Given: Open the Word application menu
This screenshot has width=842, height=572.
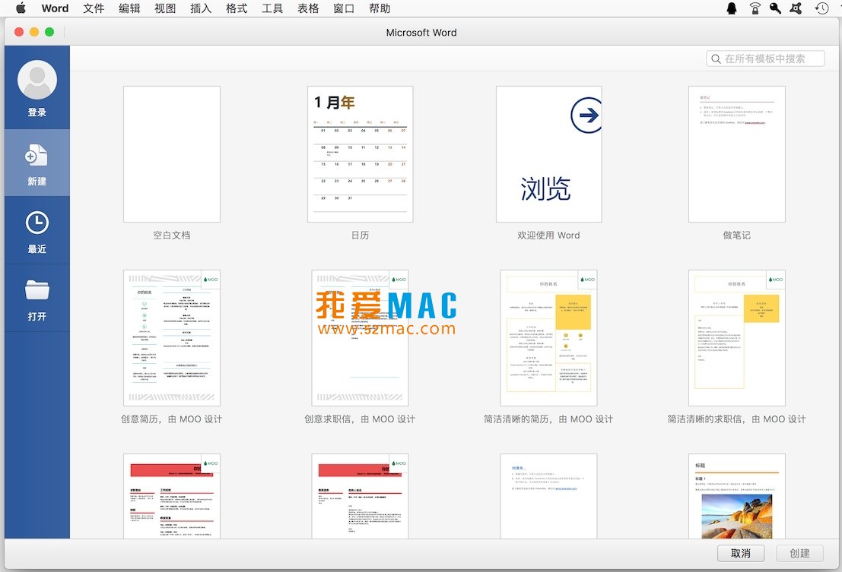Looking at the screenshot, I should [x=55, y=8].
